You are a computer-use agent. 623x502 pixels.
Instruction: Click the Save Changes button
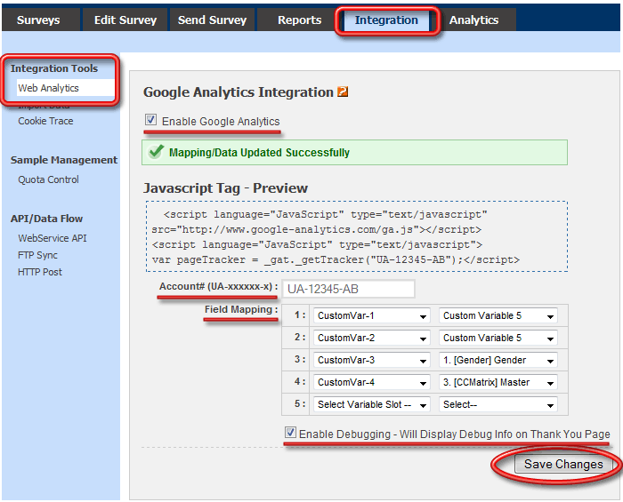pyautogui.click(x=562, y=464)
